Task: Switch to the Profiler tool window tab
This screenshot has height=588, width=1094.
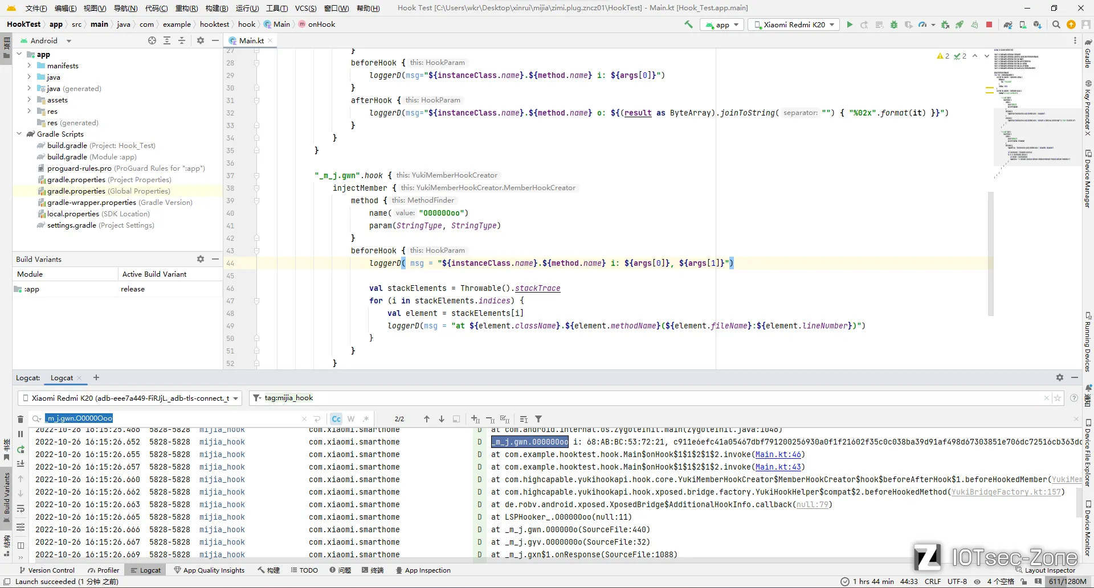Action: [x=103, y=570]
